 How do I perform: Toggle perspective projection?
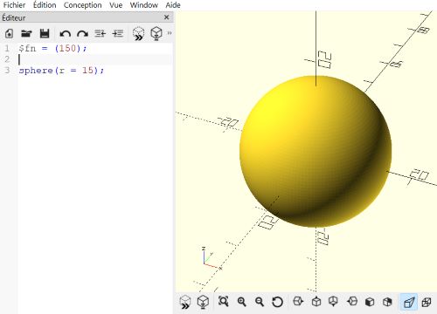point(409,302)
